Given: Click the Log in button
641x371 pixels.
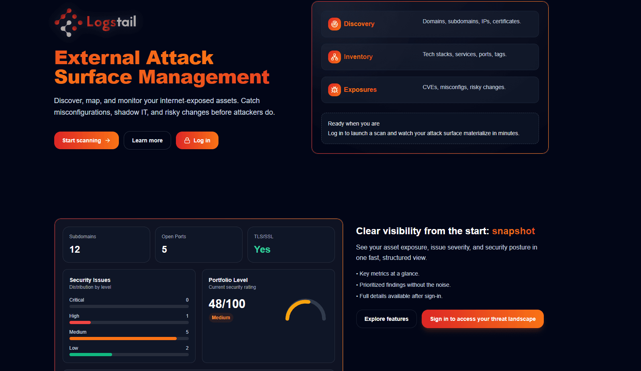Looking at the screenshot, I should pyautogui.click(x=197, y=140).
